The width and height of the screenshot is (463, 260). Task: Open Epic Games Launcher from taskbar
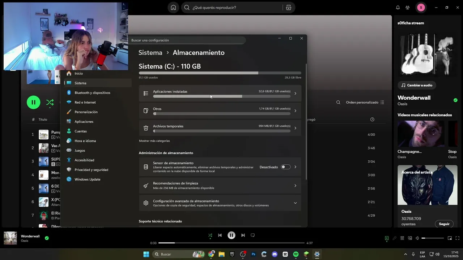pos(232,254)
